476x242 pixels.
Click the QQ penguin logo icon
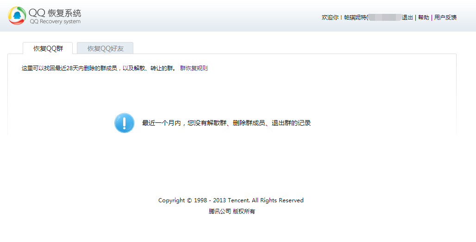[x=17, y=16]
